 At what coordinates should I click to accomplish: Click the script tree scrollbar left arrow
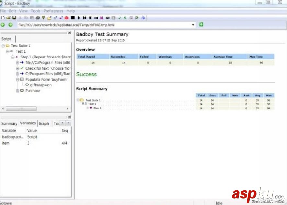coord(3,109)
